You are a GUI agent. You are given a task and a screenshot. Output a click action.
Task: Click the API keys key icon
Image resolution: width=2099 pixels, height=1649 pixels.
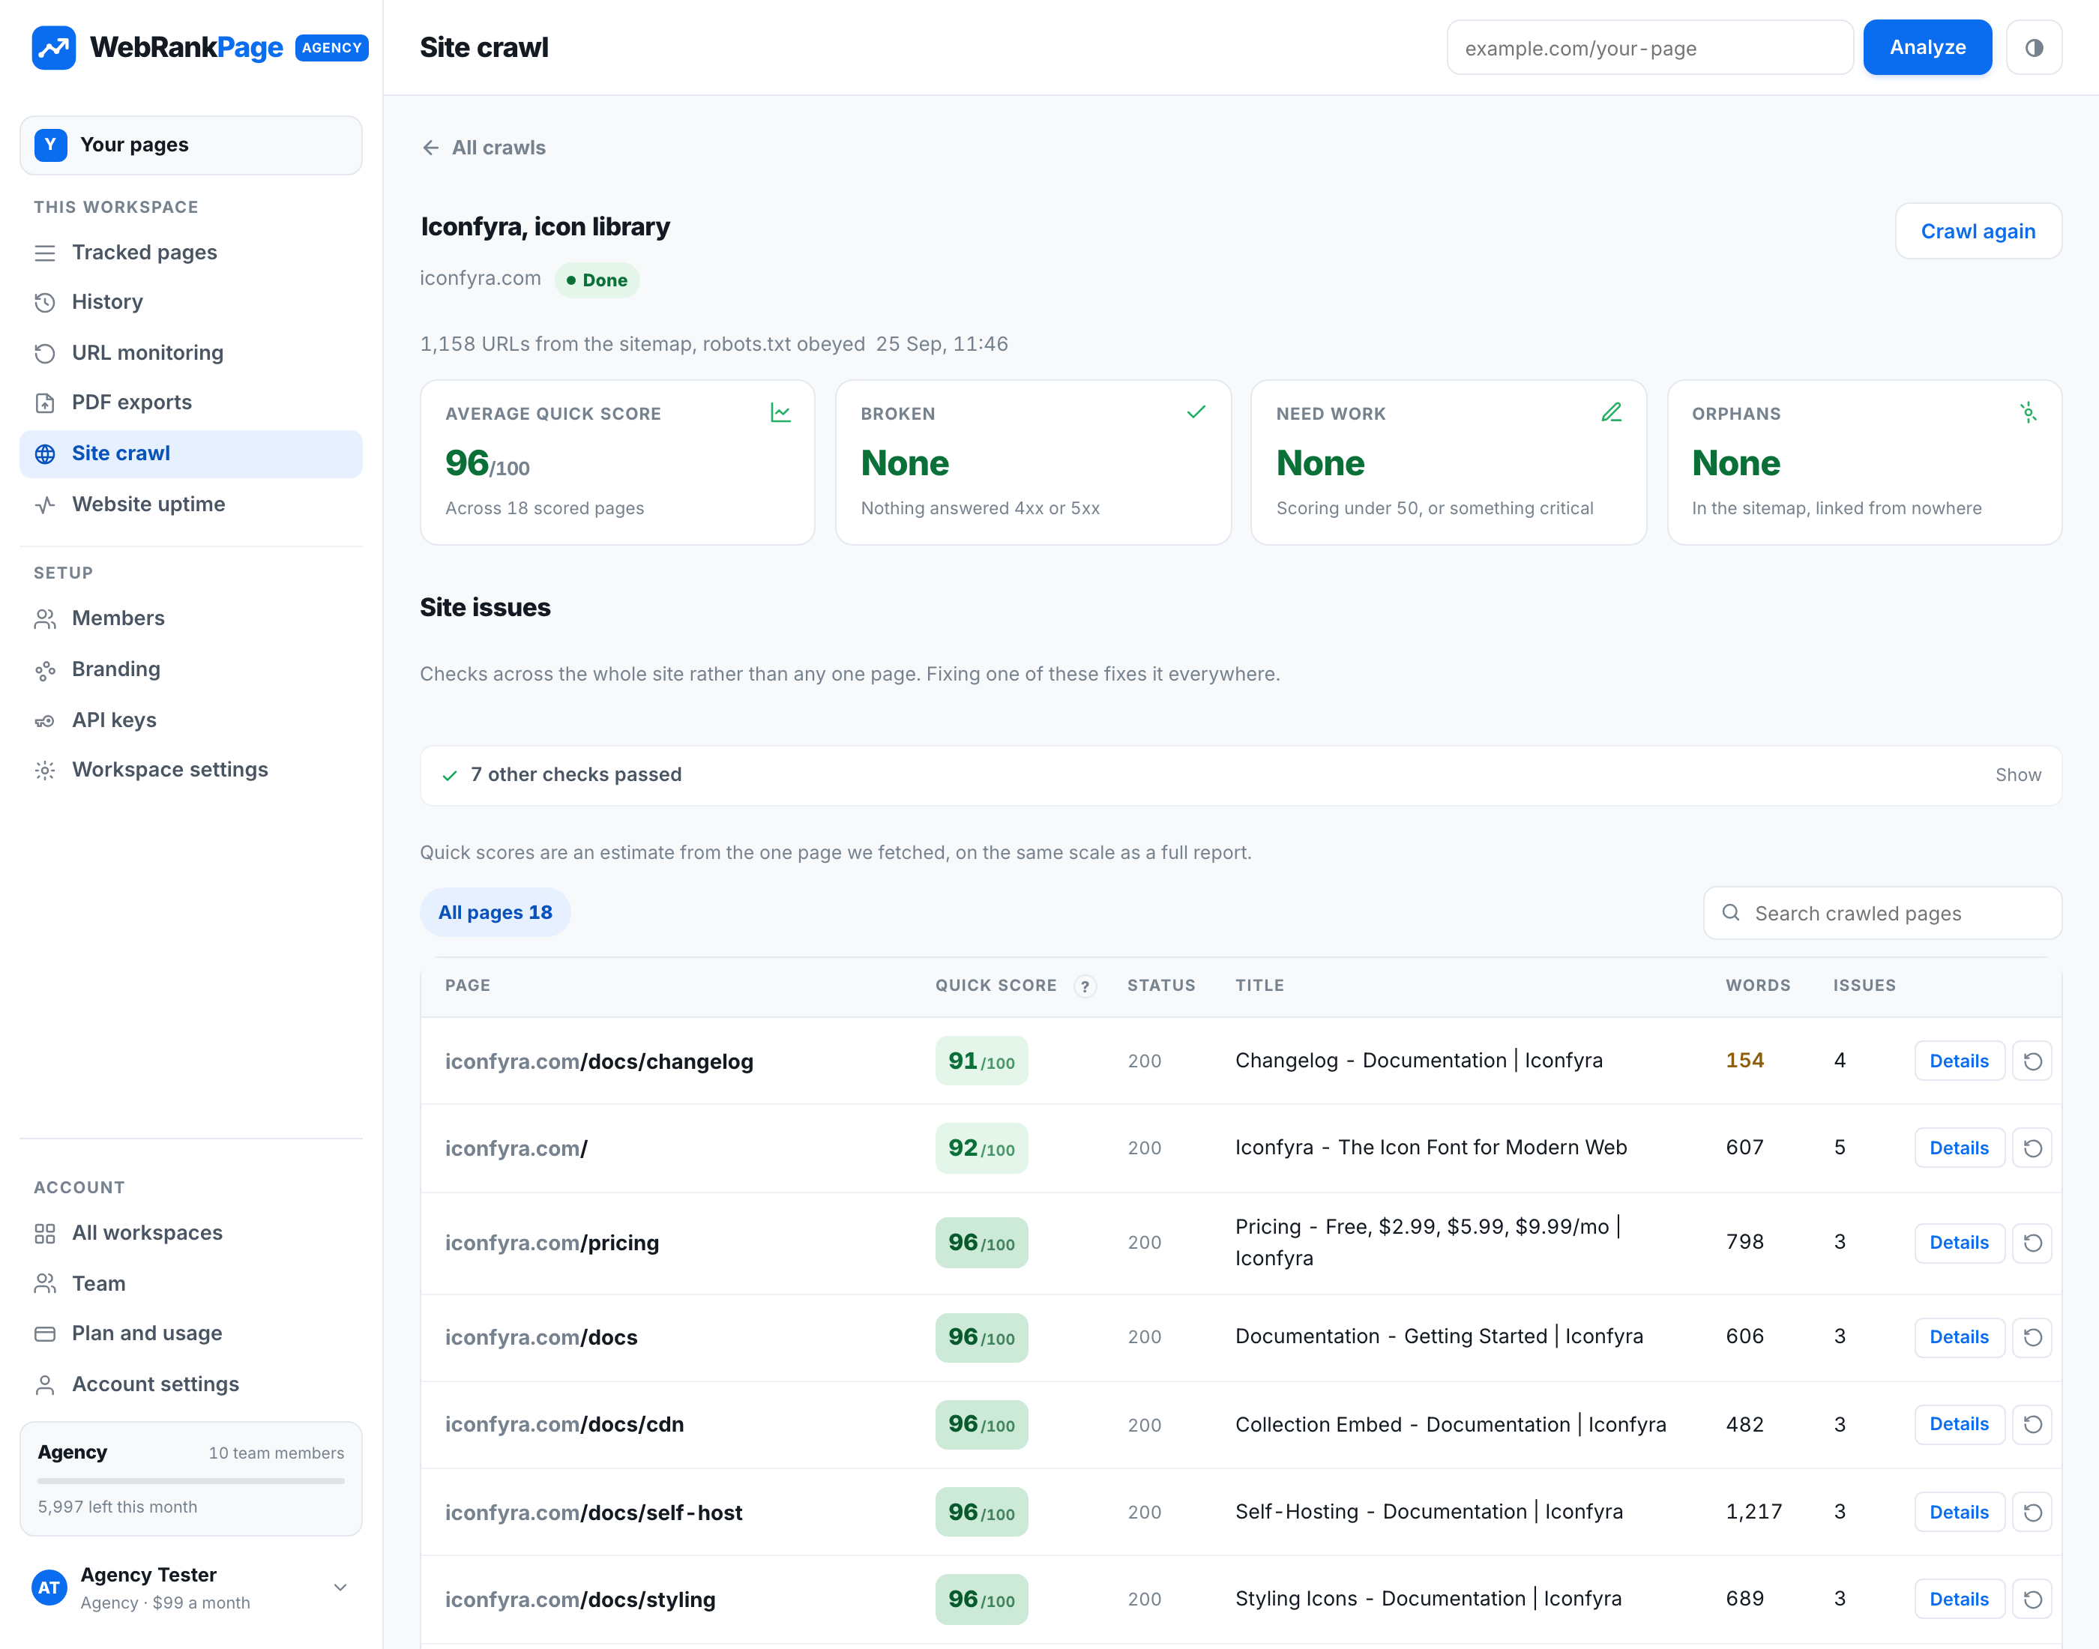[46, 720]
